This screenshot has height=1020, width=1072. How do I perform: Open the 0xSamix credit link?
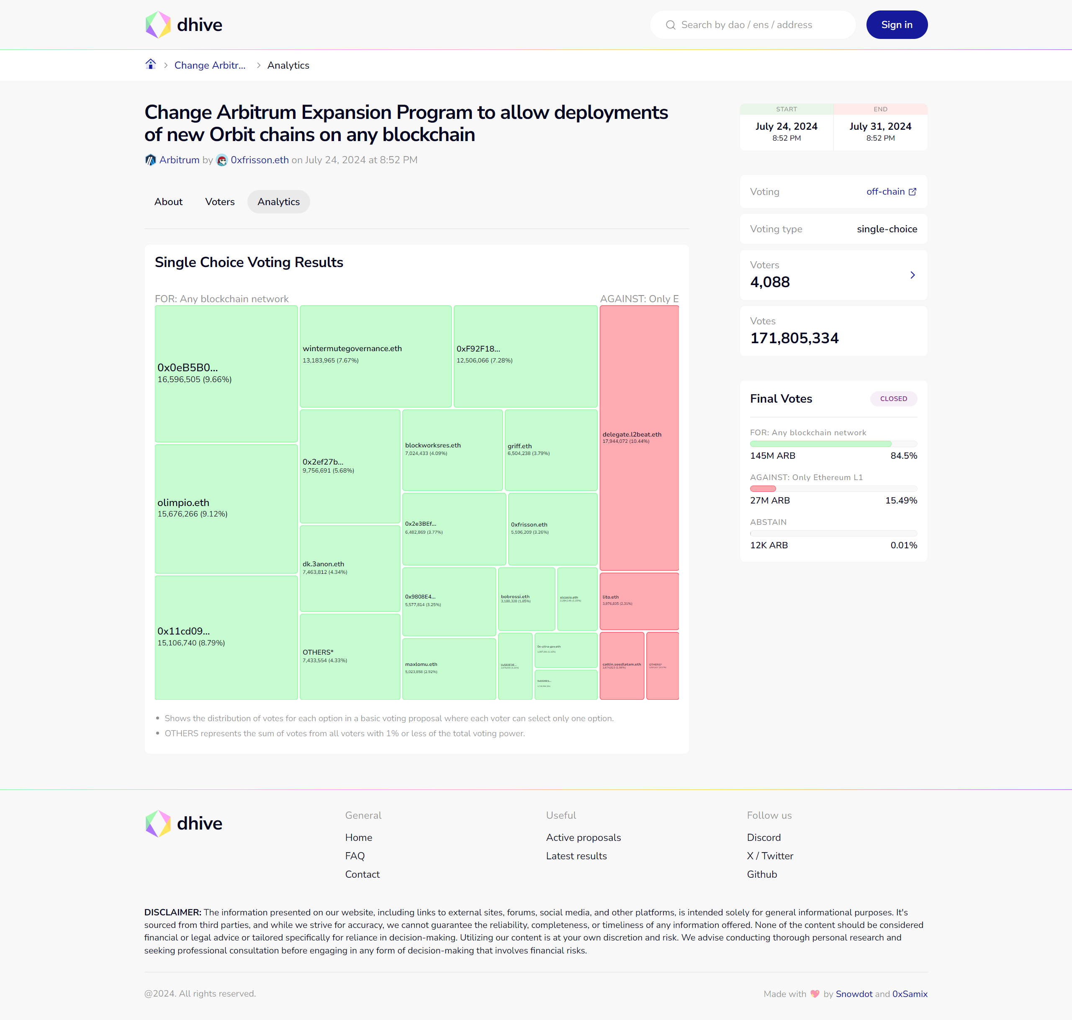[x=910, y=994]
